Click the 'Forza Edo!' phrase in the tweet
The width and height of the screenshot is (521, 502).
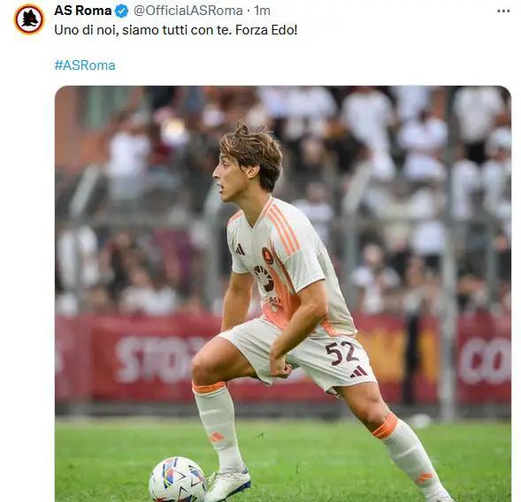tap(266, 30)
